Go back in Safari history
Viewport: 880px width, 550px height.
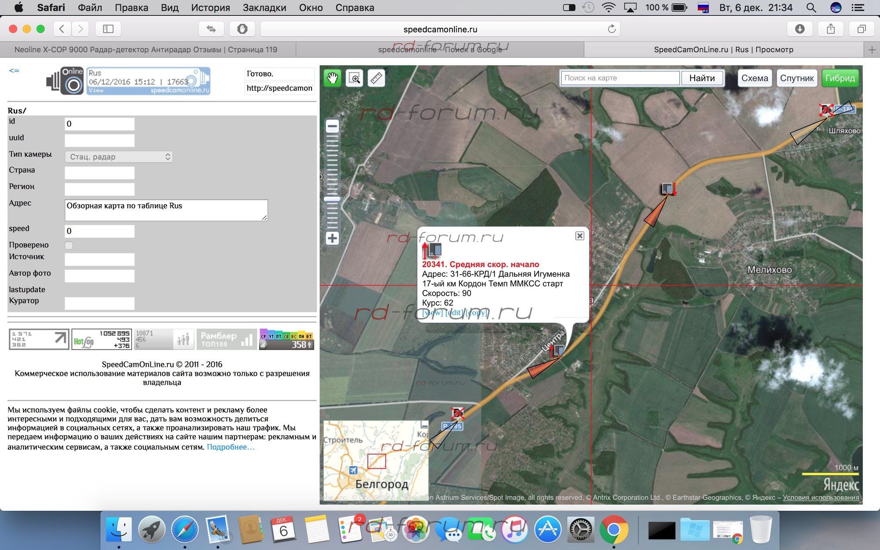(x=62, y=29)
